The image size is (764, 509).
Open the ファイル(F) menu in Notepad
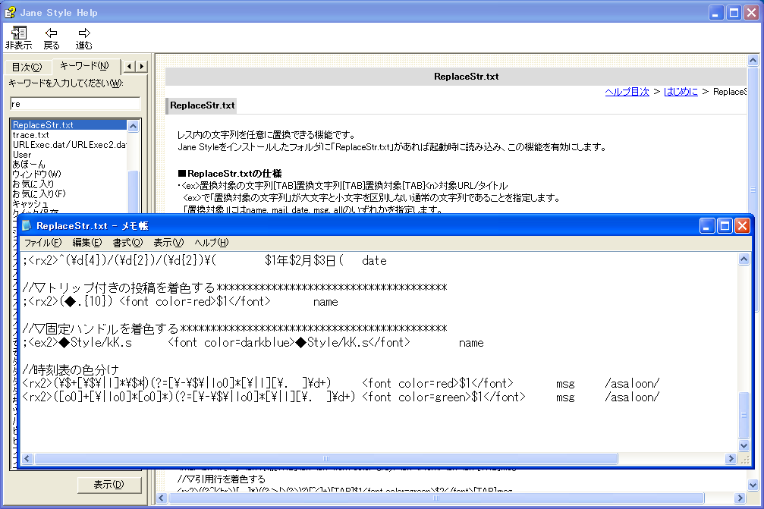pos(43,243)
